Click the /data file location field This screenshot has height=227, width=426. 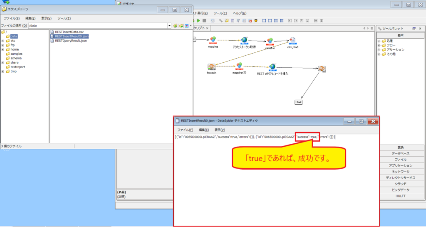98,26
